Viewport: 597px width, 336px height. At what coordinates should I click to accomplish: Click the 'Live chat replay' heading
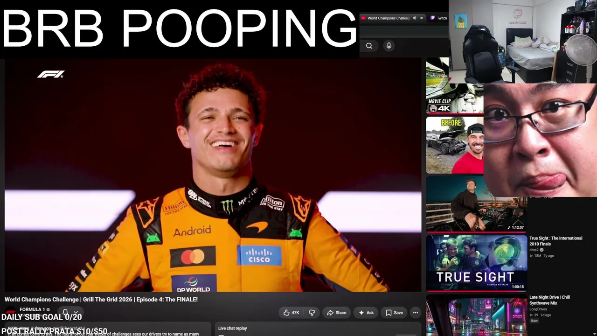232,328
